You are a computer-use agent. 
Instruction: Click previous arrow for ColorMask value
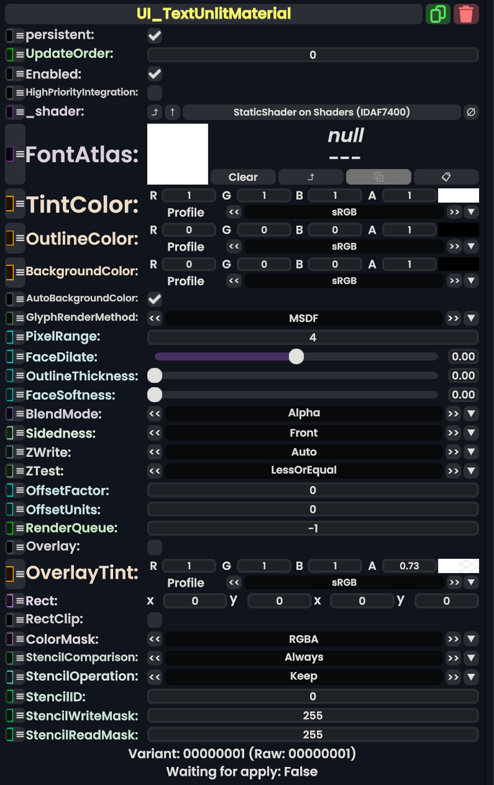click(x=155, y=639)
